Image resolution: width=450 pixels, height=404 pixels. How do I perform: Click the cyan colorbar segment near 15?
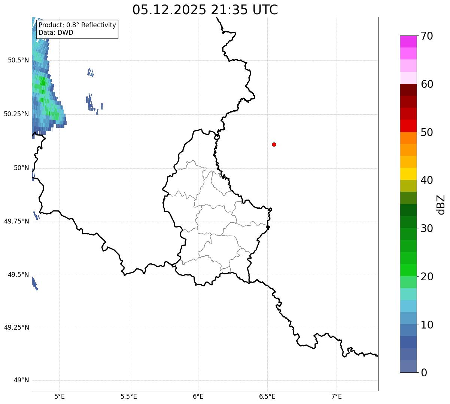point(408,306)
